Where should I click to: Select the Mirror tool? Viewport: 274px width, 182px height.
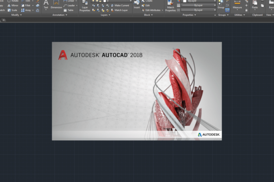point(13,5)
